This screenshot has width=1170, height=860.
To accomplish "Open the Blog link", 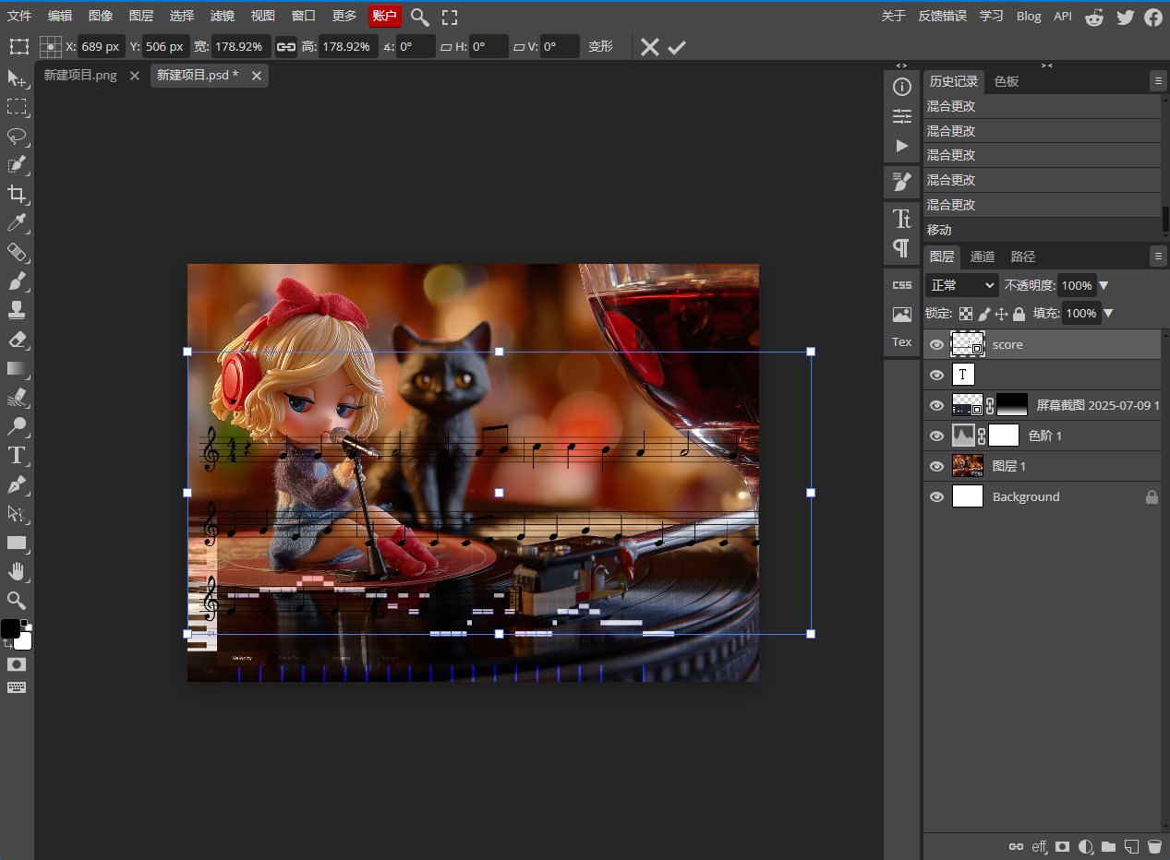I will (x=1029, y=17).
